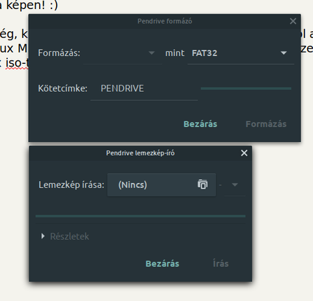Click the Formázás button at bottom right
This screenshot has width=313, height=301.
click(x=266, y=124)
